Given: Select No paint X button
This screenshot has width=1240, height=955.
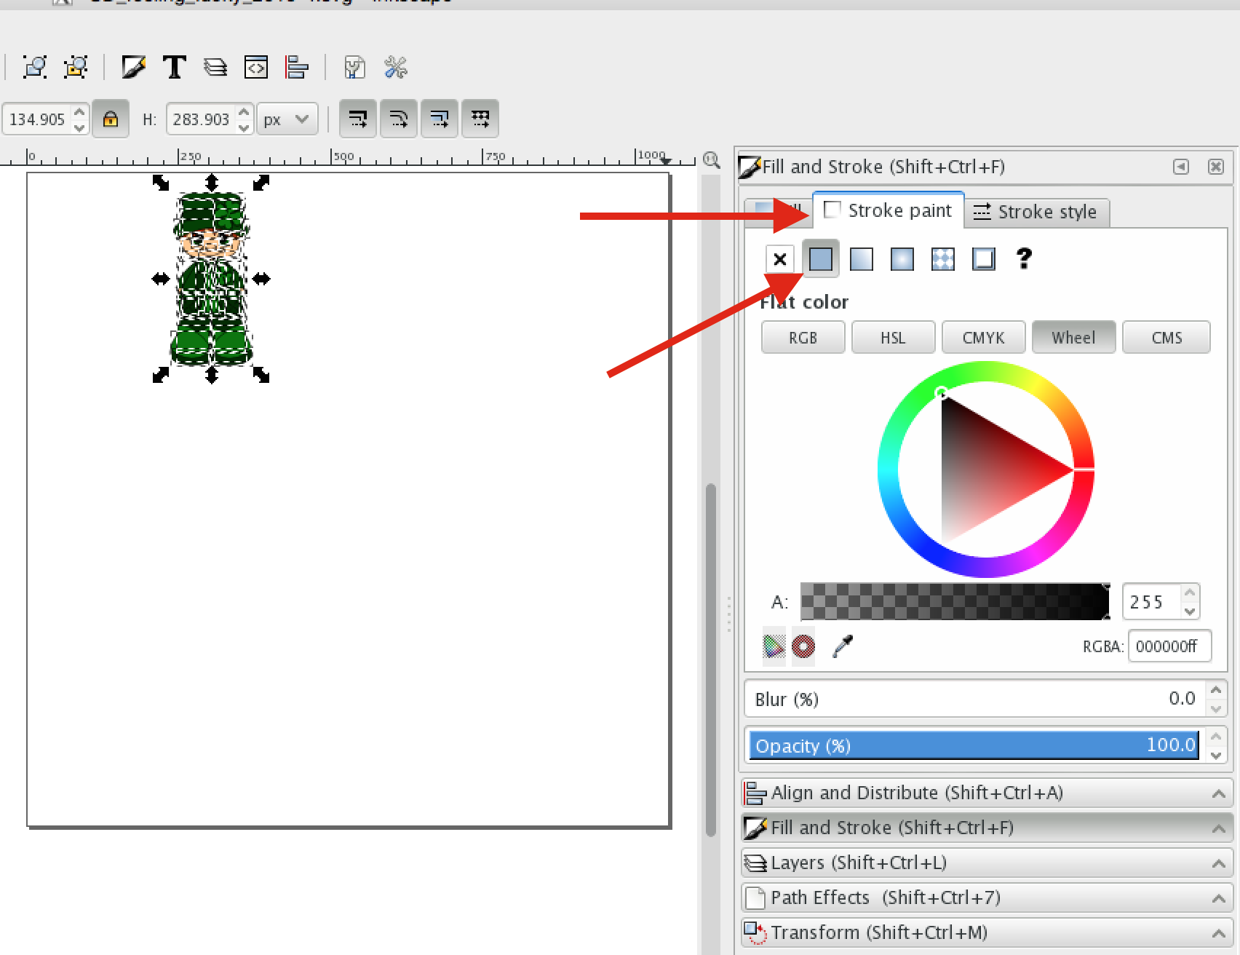Looking at the screenshot, I should pyautogui.click(x=780, y=259).
